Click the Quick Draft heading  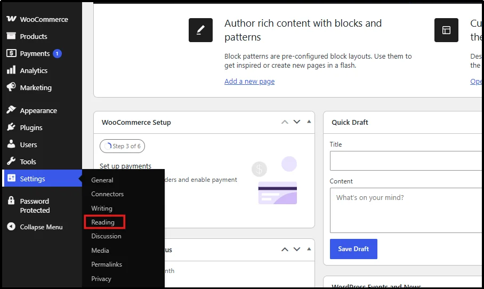tap(350, 122)
